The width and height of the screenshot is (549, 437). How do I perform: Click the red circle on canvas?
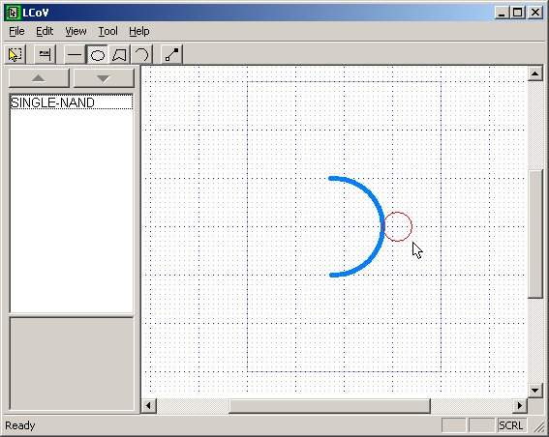(x=397, y=226)
